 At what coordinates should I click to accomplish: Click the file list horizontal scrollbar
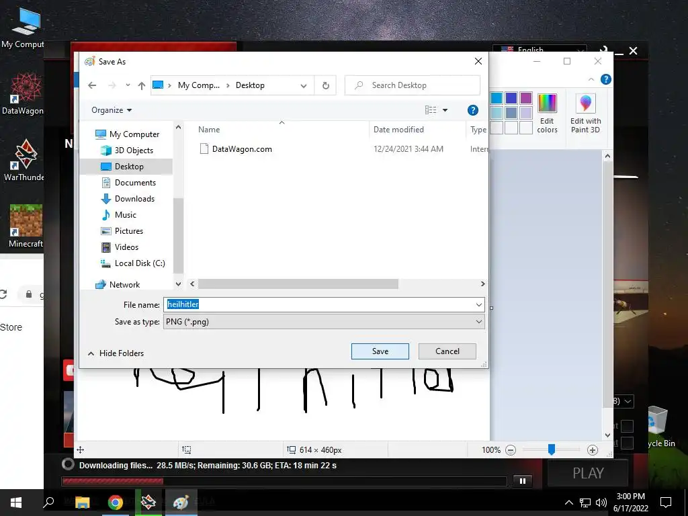coord(298,284)
